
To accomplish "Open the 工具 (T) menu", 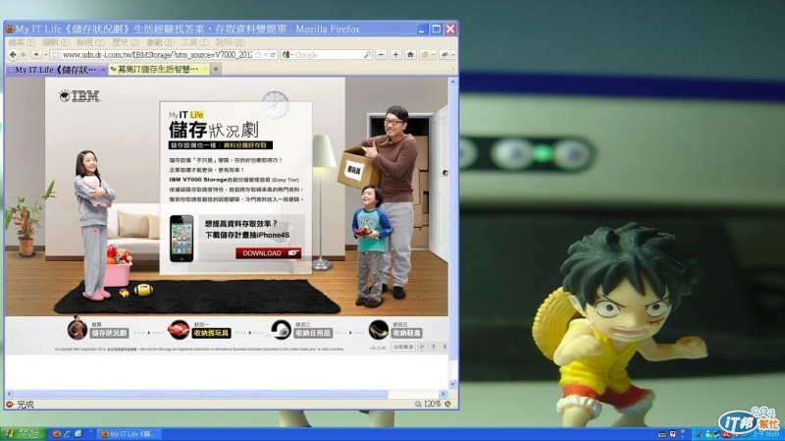I will [194, 42].
